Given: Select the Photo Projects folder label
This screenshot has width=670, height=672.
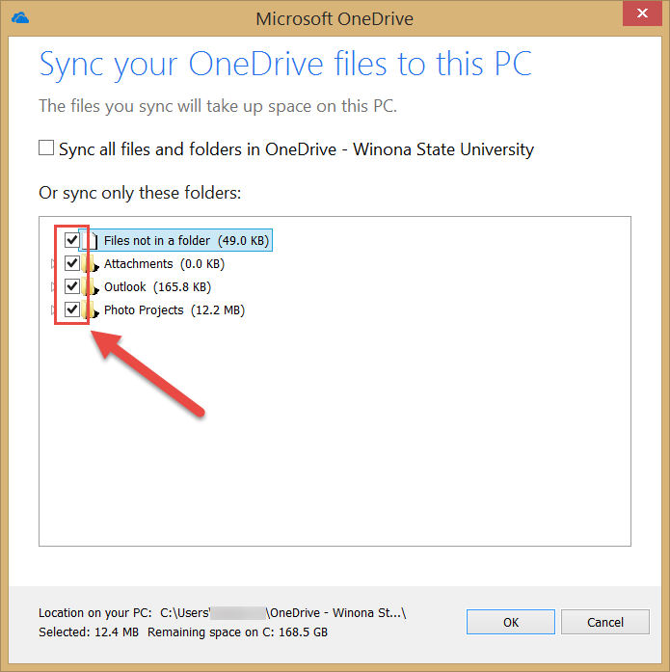Looking at the screenshot, I should coord(144,309).
